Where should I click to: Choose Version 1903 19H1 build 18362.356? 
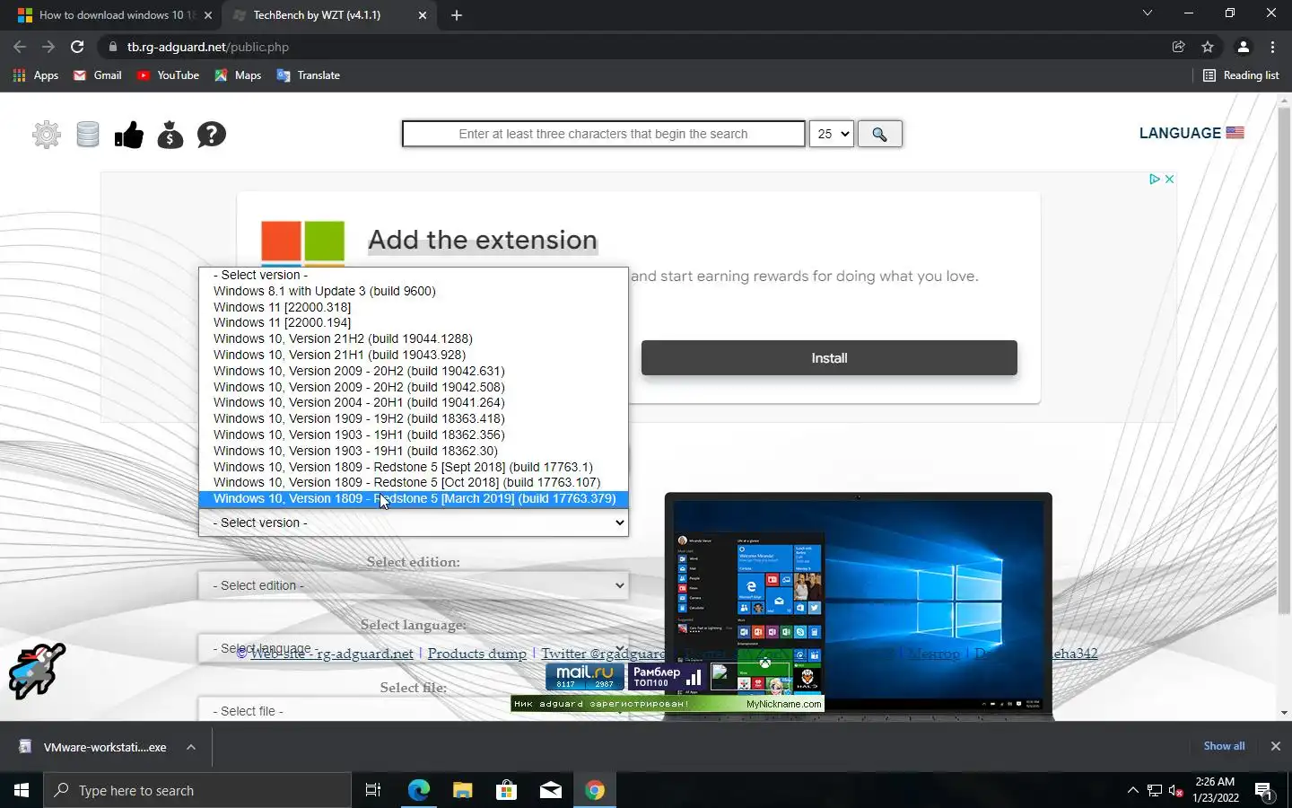click(x=414, y=435)
